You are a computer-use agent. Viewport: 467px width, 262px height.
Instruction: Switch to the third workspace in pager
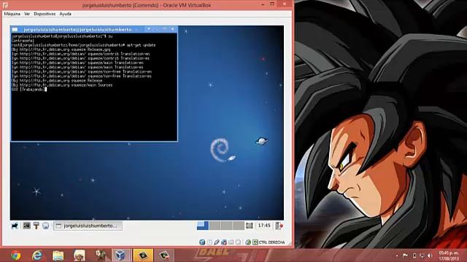226,226
